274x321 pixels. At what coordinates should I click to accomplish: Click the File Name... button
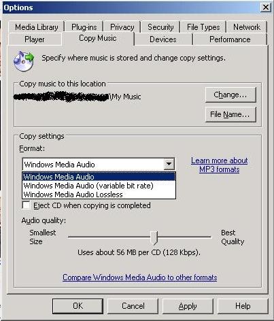[x=230, y=114]
